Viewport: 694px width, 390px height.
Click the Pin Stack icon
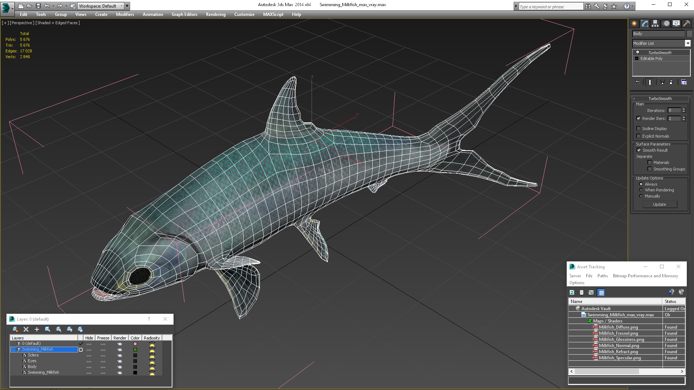tap(637, 82)
